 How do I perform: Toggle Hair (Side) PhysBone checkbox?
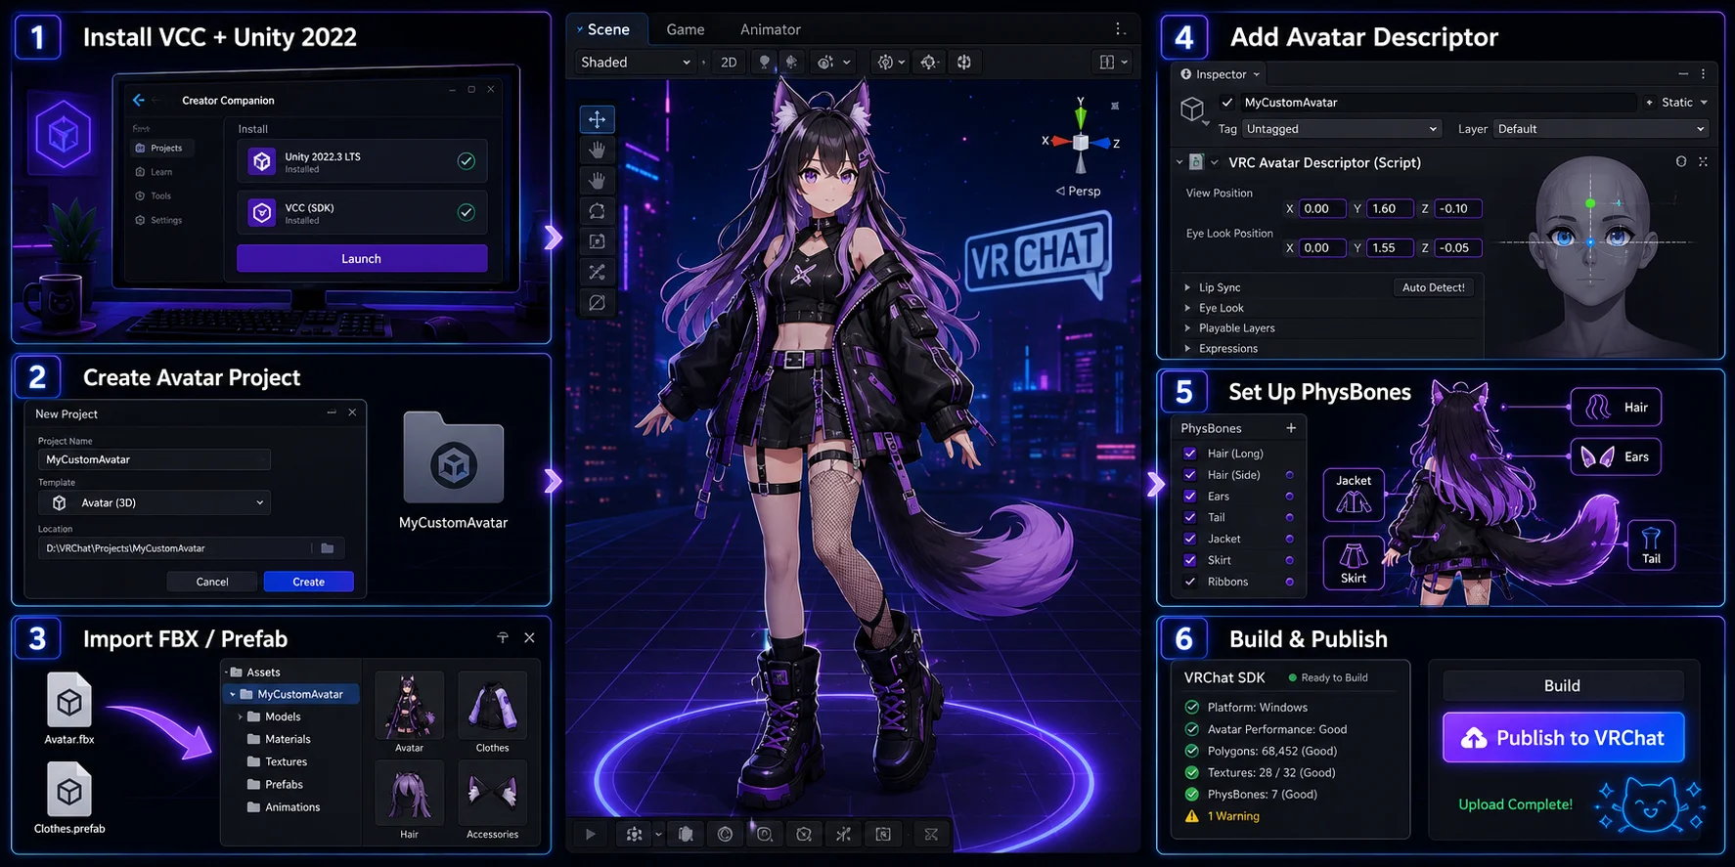coord(1190,475)
